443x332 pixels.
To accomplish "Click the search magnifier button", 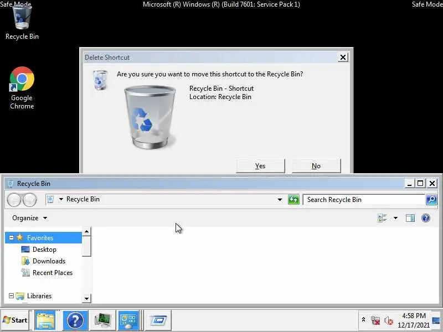I will (431, 200).
